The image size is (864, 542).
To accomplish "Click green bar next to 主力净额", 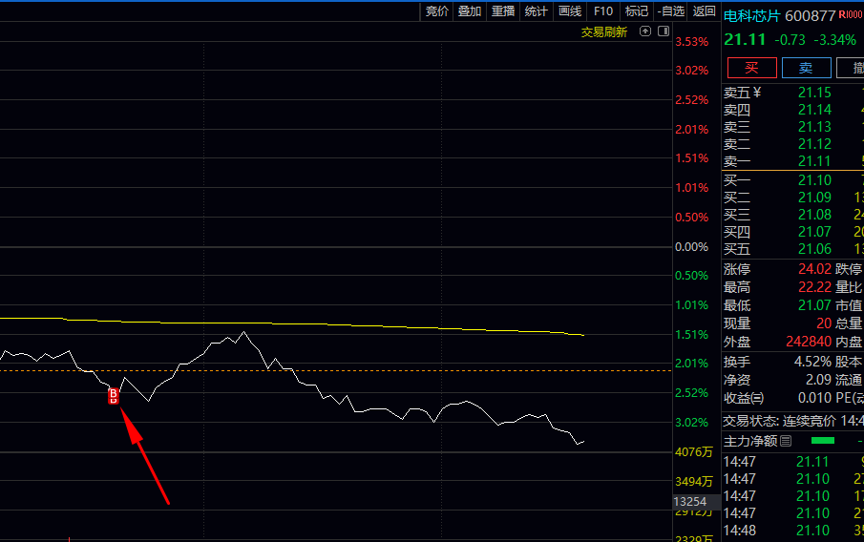I will tap(823, 441).
